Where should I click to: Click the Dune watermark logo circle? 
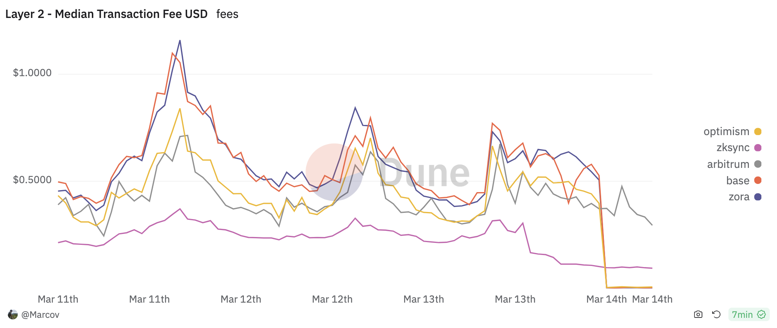click(334, 172)
